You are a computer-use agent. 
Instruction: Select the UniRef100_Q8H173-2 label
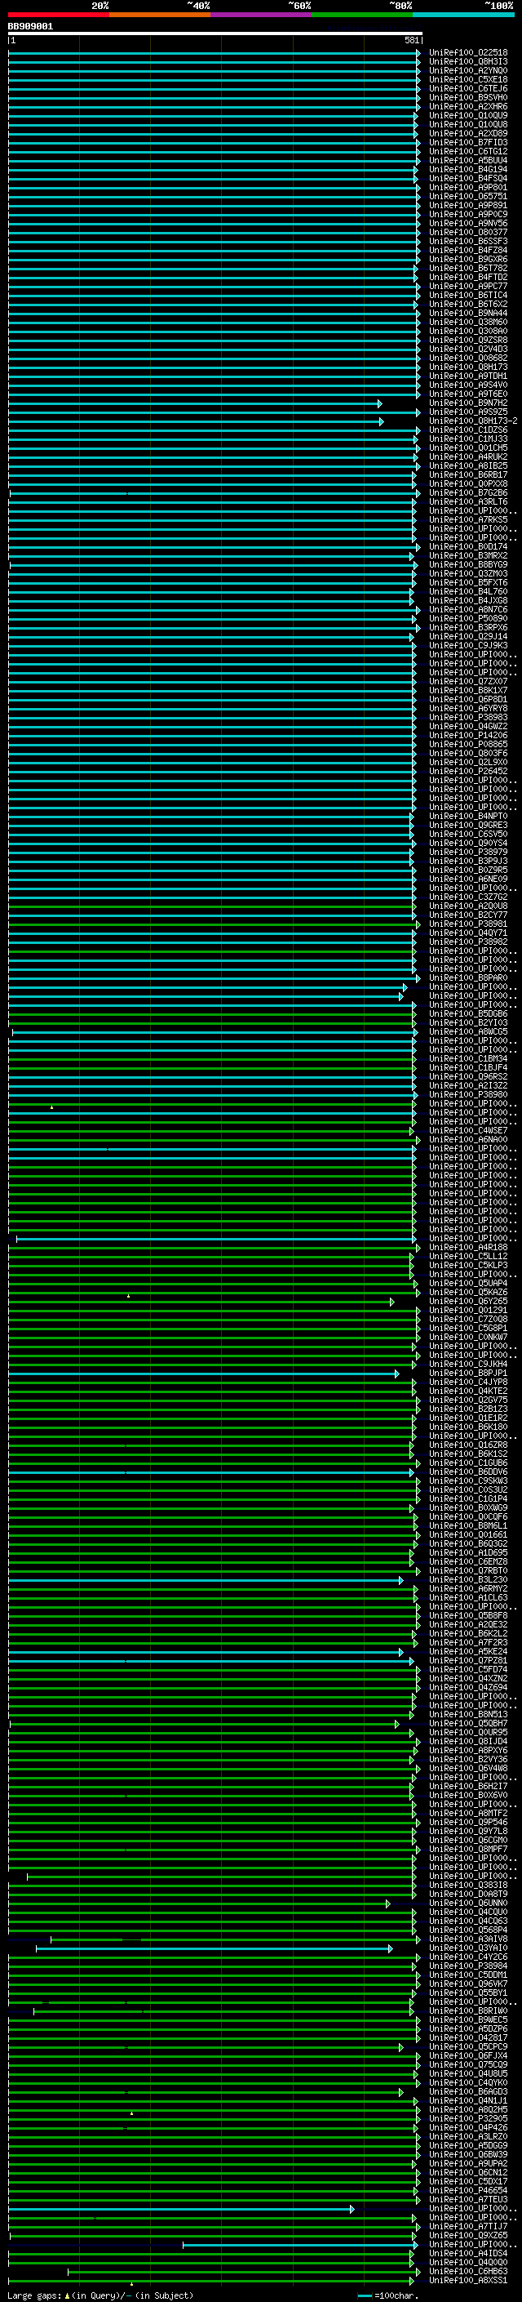[473, 421]
